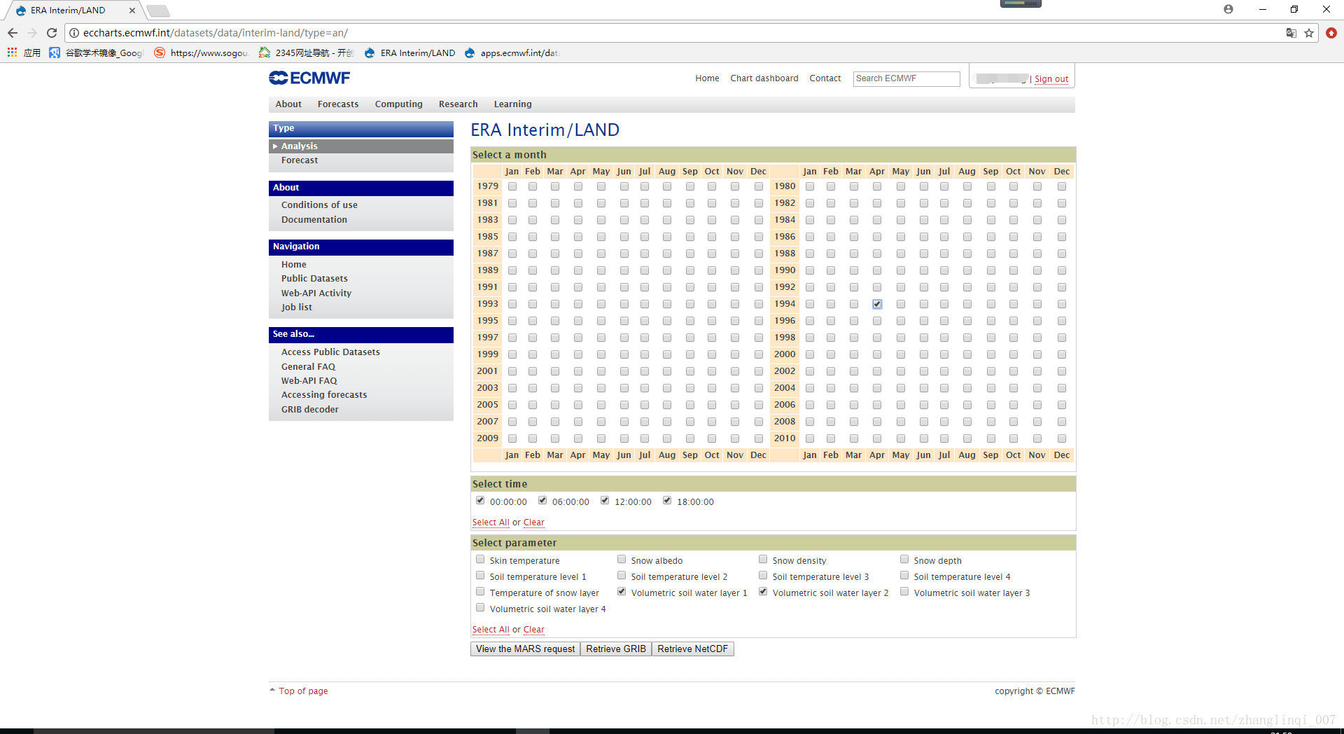Toggle the 12:00:00 time checkbox
1344x734 pixels.
(605, 500)
